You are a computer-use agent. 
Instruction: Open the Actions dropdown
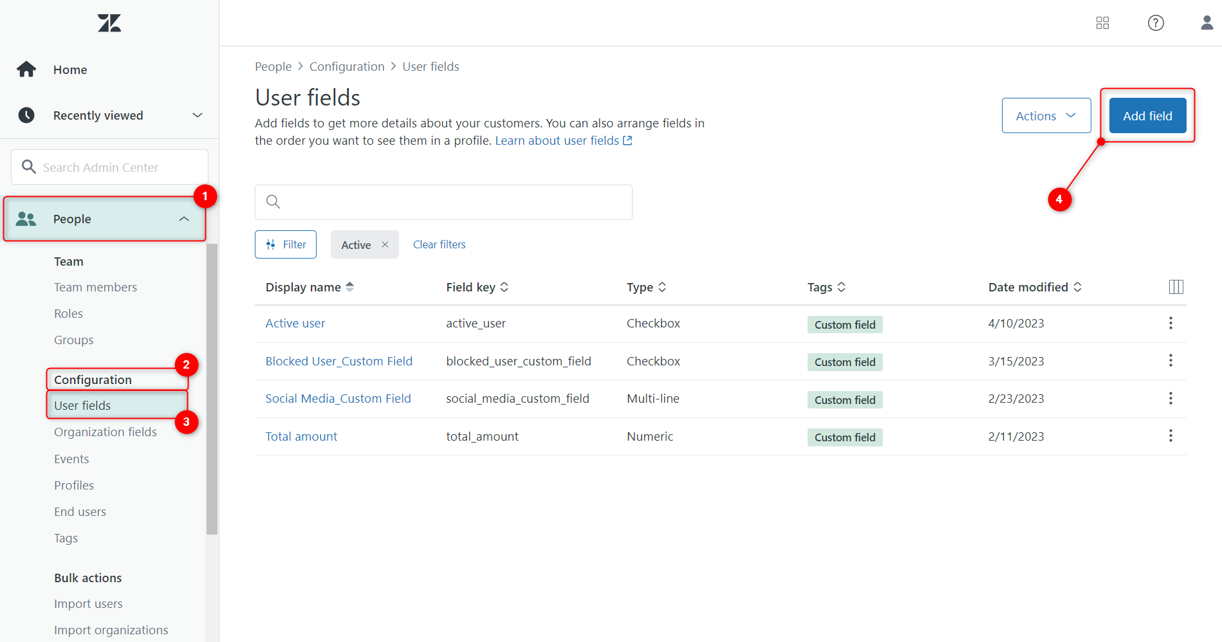pyautogui.click(x=1046, y=116)
